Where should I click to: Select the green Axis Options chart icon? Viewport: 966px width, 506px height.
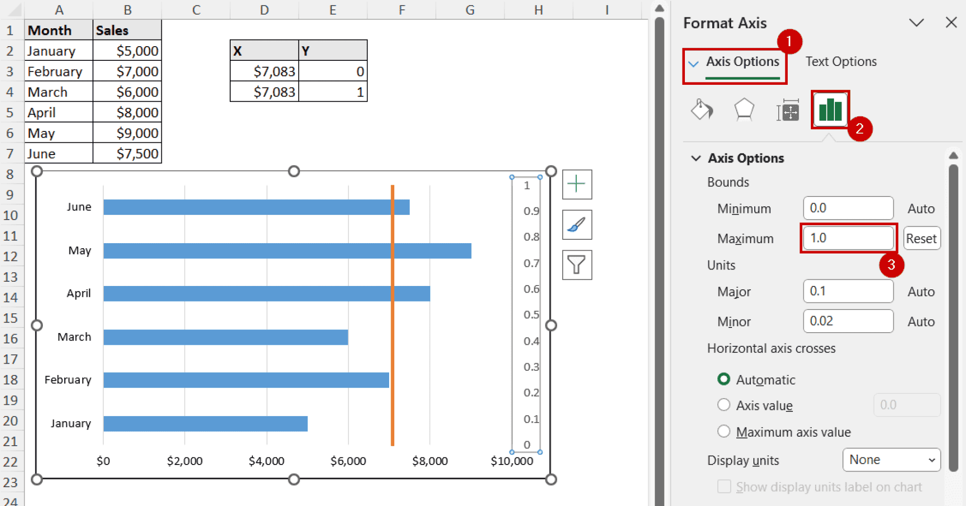[x=830, y=110]
